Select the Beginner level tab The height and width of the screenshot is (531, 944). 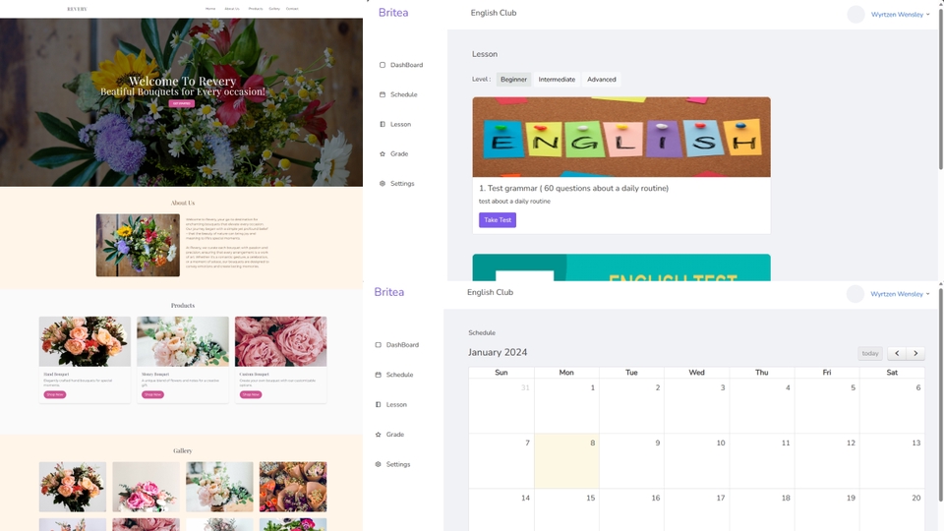[513, 80]
